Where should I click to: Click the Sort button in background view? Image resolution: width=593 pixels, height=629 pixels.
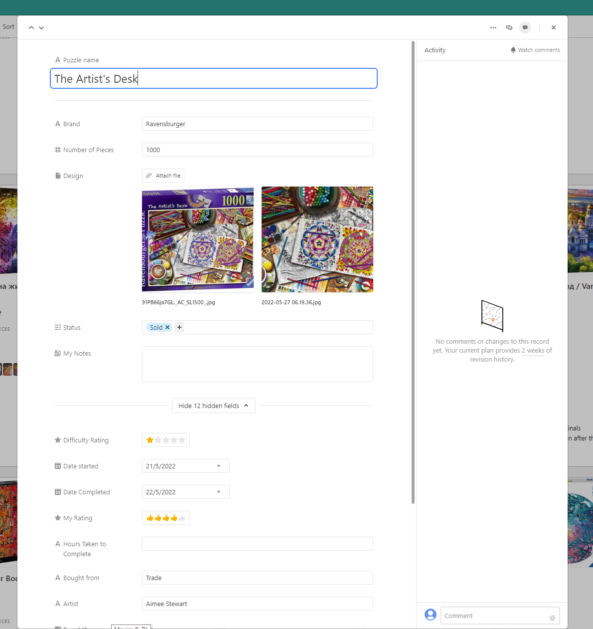(8, 27)
